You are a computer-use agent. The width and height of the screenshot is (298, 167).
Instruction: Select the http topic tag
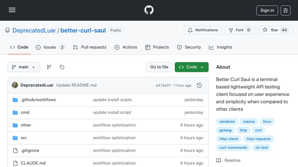[243, 130]
